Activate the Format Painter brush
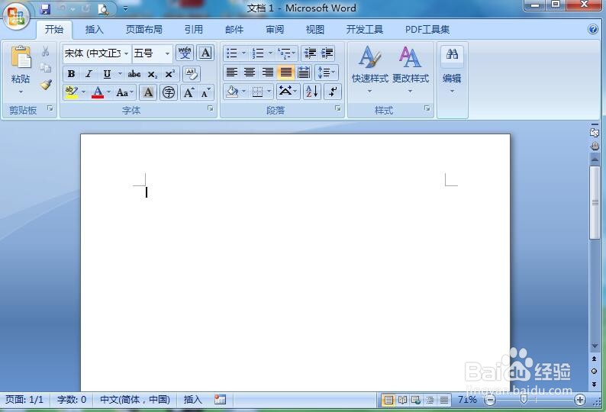Image resolution: width=606 pixels, height=412 pixels. pyautogui.click(x=46, y=85)
